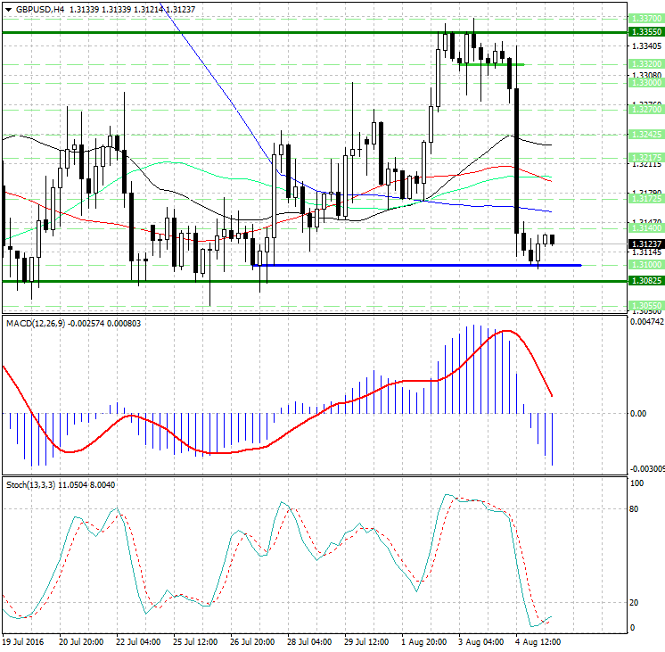Click the current price tag 1.31237

tap(644, 243)
